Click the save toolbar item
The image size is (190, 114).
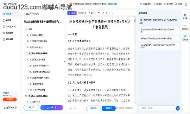[91, 13]
